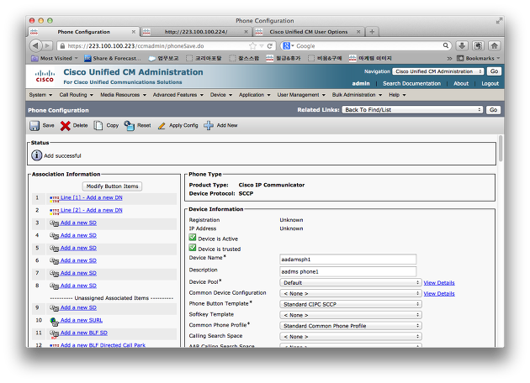Click Add a new SURL link
The width and height of the screenshot is (530, 383).
tap(82, 320)
